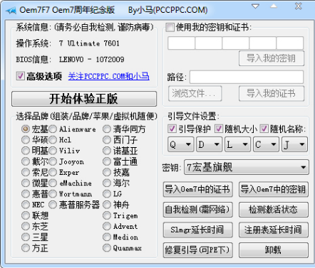Select the 华硕 brand radio button
Screen dimensions: 315x268
pyautogui.click(x=26, y=140)
